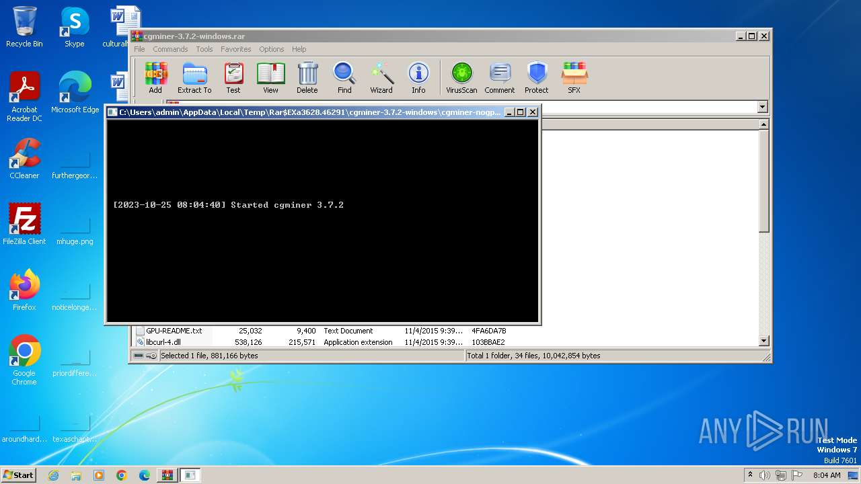Launch the Wizard wand tool
Image resolution: width=861 pixels, height=484 pixels.
pyautogui.click(x=381, y=78)
